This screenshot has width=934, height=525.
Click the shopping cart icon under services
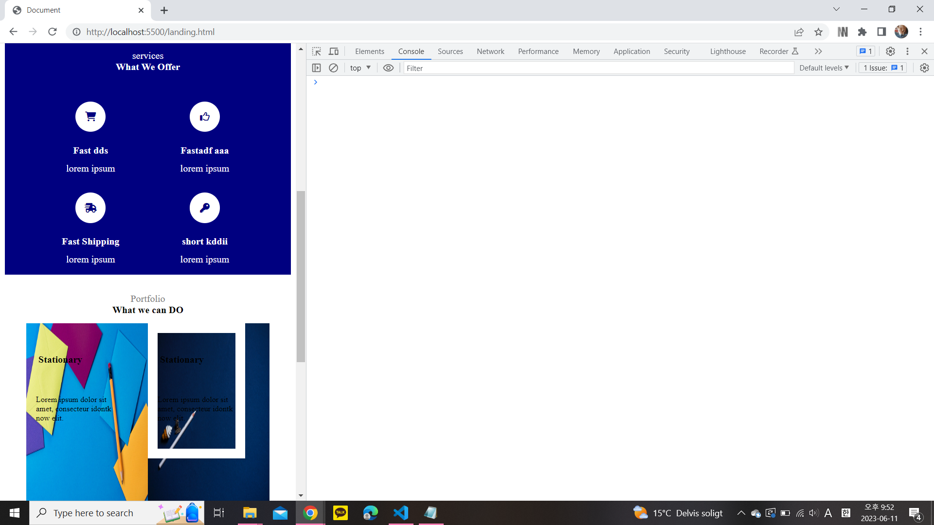point(90,117)
